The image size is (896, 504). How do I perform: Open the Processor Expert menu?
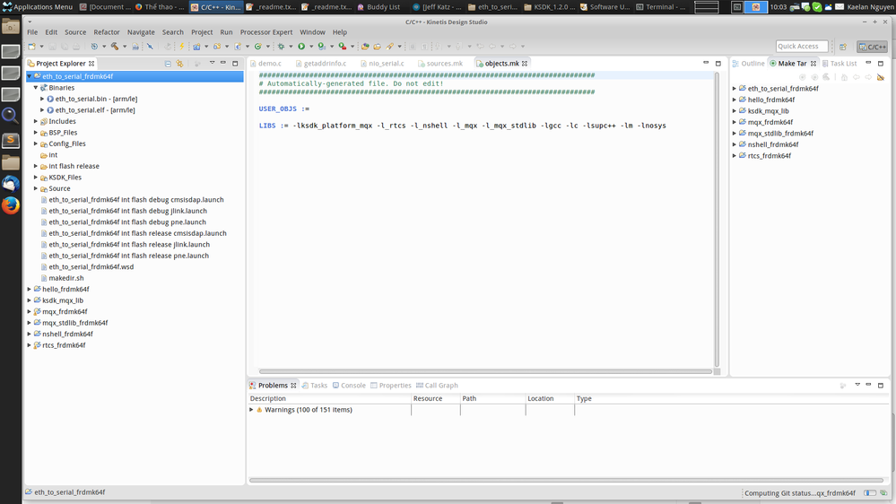coord(266,32)
